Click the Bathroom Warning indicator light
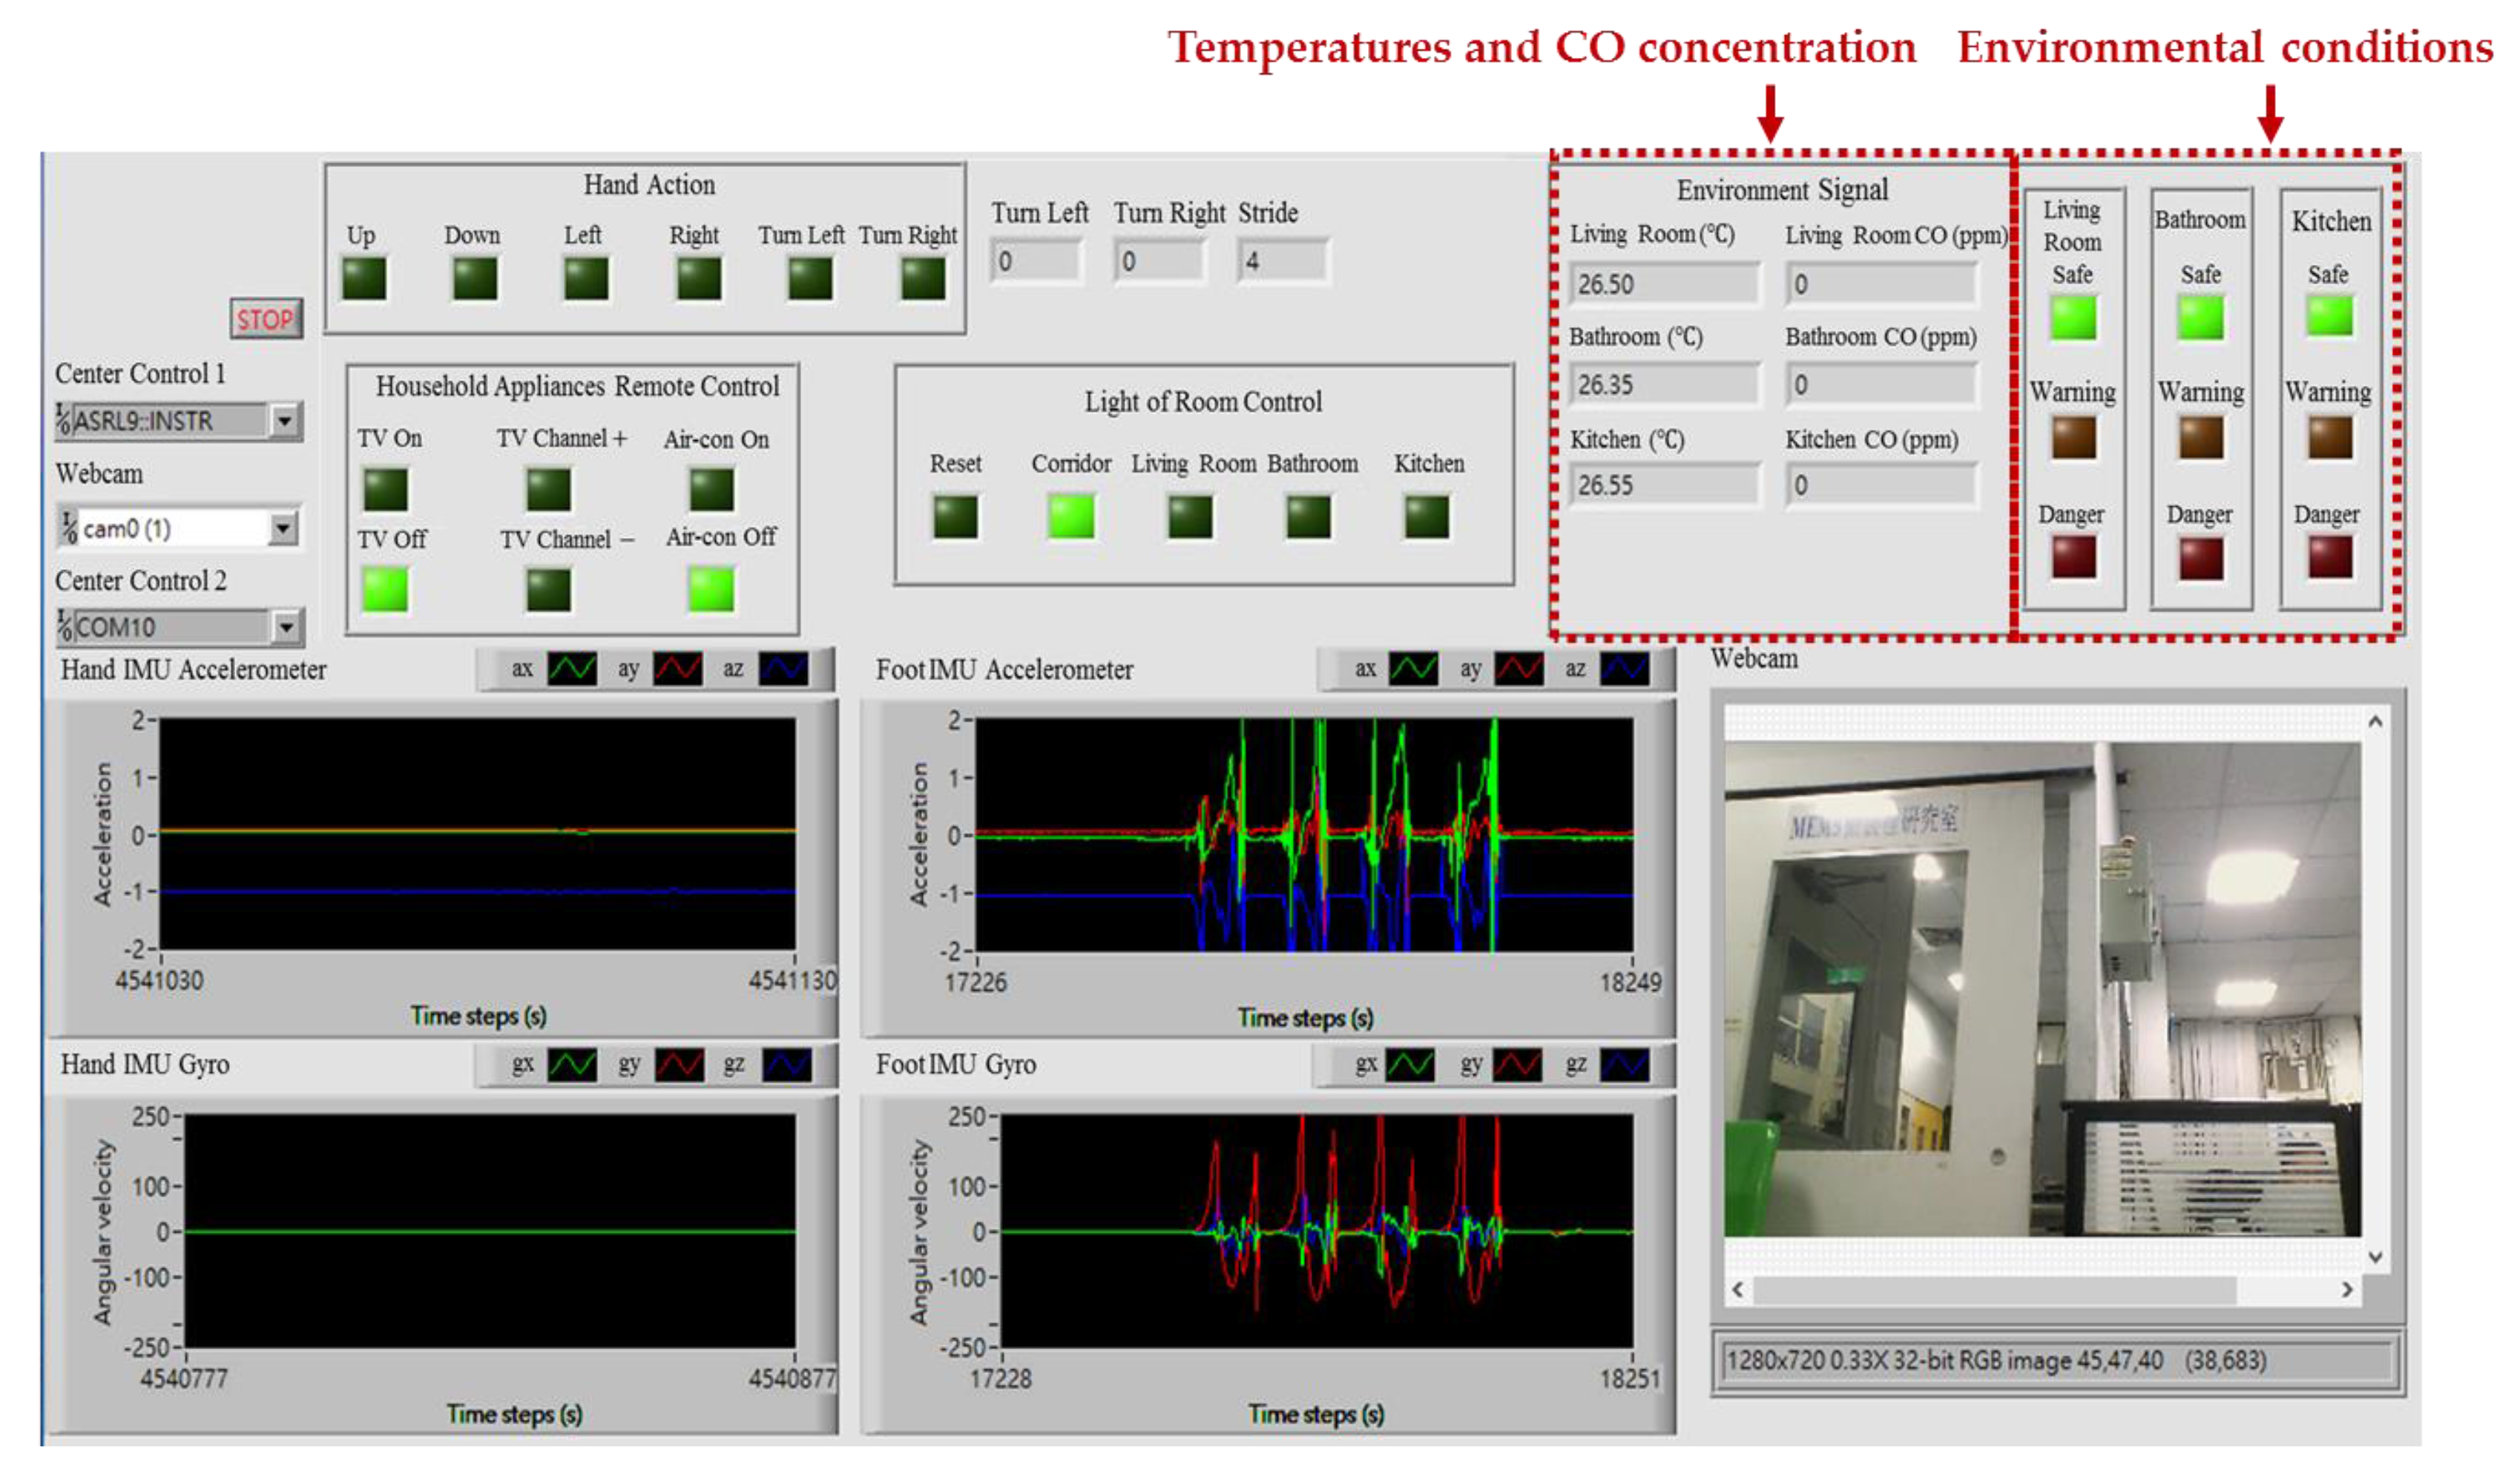 tap(2201, 439)
